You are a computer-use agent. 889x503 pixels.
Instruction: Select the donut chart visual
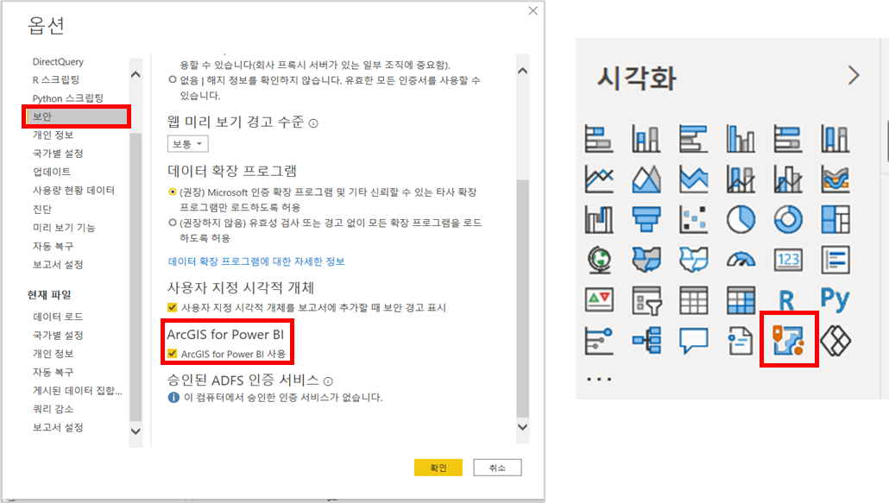788,219
